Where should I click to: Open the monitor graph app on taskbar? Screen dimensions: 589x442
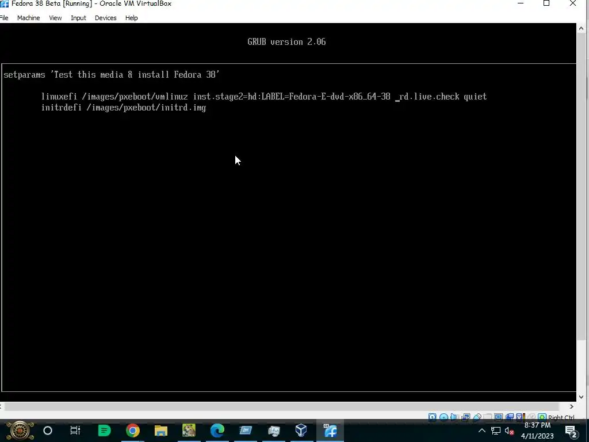(x=274, y=430)
